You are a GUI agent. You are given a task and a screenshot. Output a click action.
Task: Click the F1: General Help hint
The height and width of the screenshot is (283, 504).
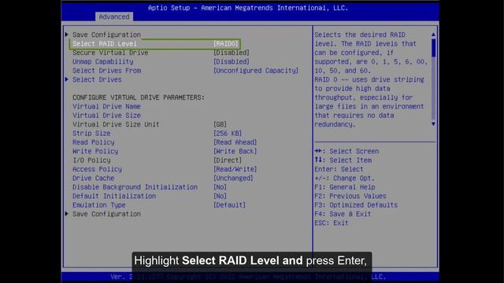point(345,187)
